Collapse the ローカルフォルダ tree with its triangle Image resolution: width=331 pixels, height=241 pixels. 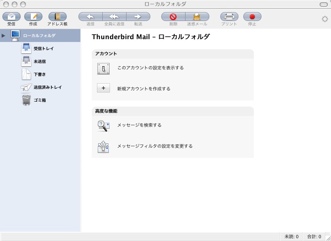[x=3, y=36]
